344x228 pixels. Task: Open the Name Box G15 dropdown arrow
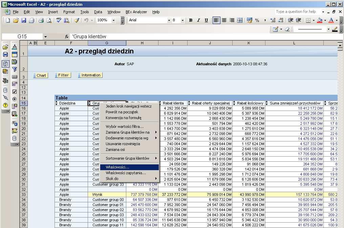45,37
